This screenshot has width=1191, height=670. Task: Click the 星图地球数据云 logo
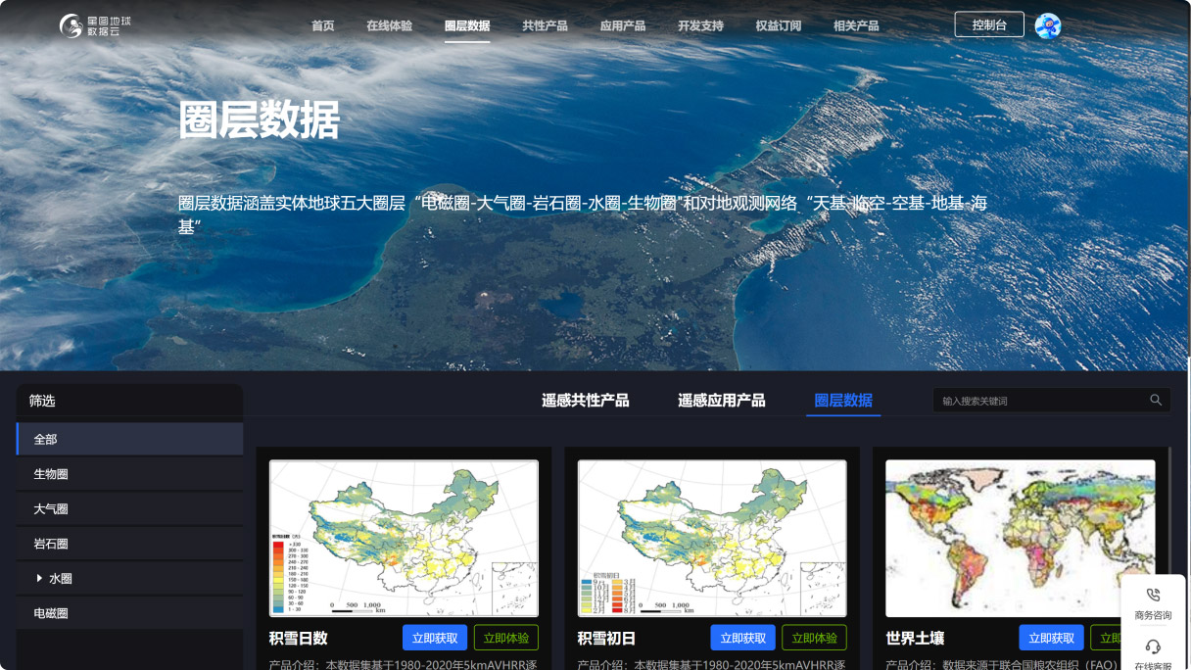pyautogui.click(x=95, y=25)
